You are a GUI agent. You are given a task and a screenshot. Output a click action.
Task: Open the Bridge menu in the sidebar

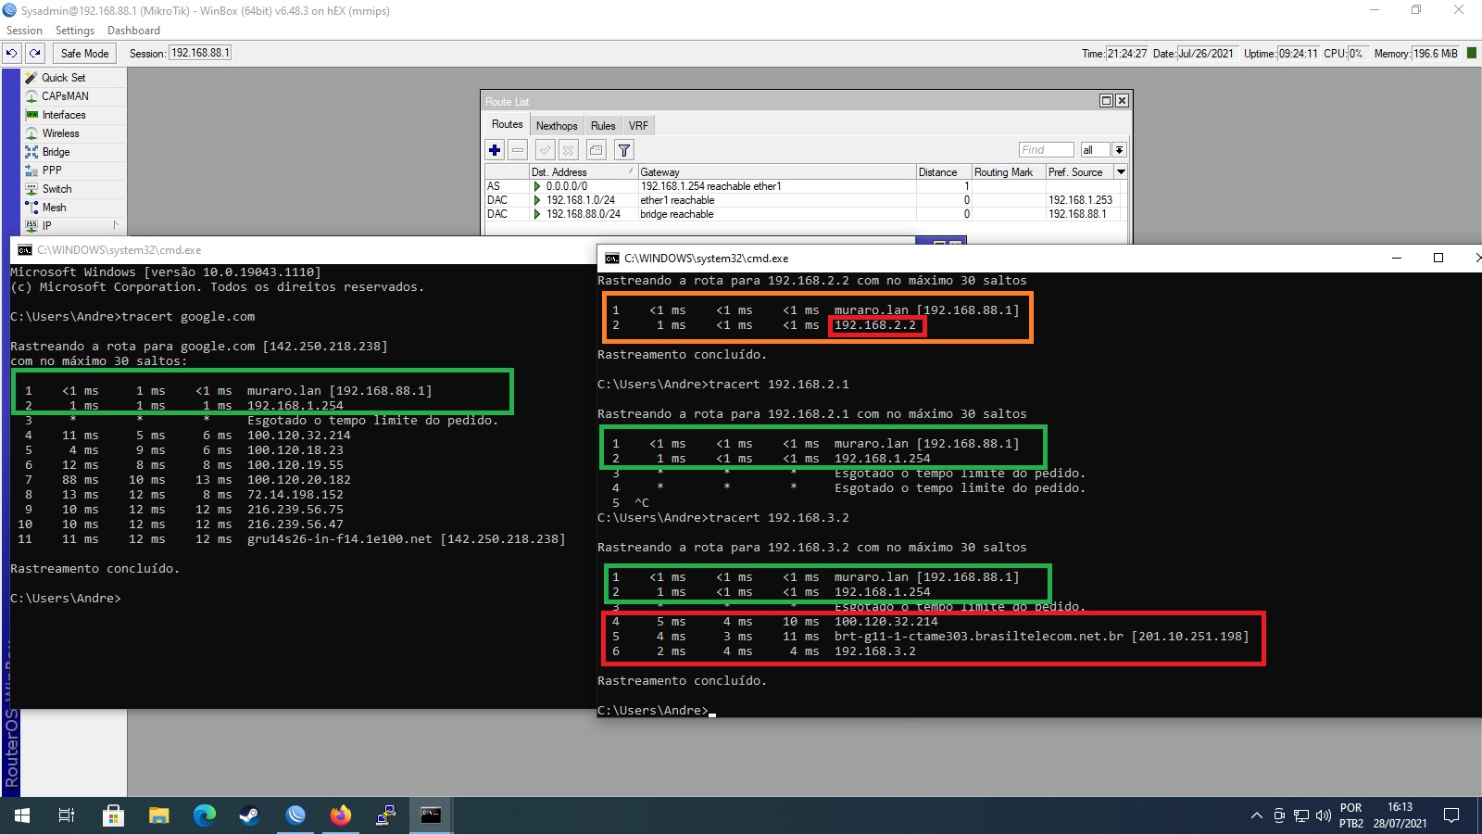pyautogui.click(x=56, y=152)
